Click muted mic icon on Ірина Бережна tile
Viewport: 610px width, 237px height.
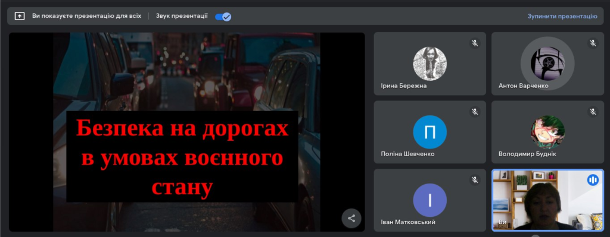[x=475, y=43]
